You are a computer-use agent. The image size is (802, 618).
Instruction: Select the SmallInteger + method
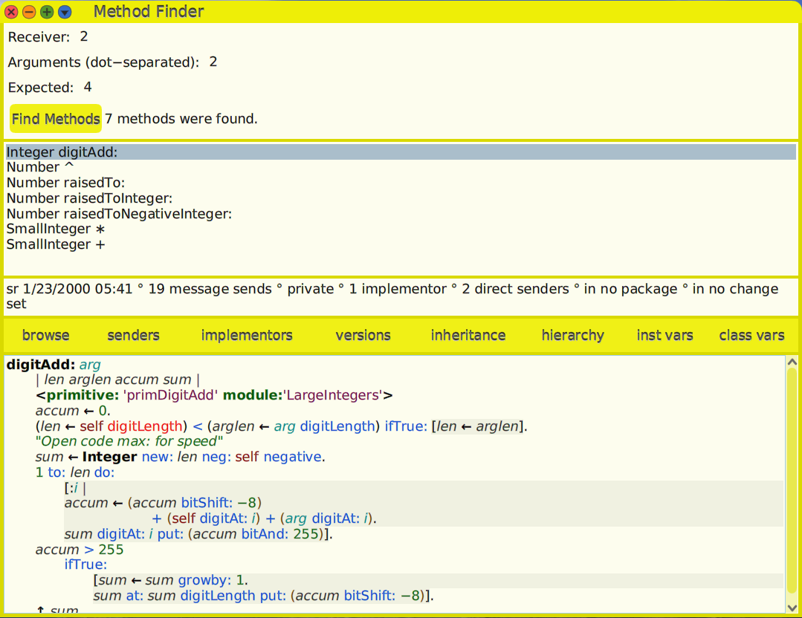coord(55,244)
